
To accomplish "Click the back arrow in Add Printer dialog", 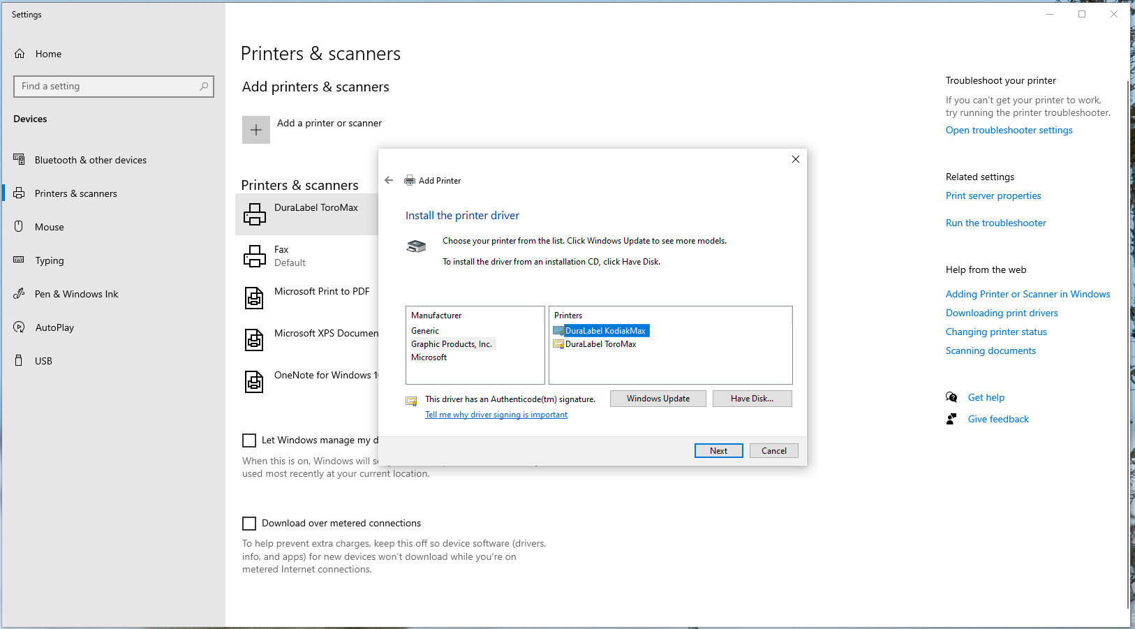I will click(x=389, y=180).
